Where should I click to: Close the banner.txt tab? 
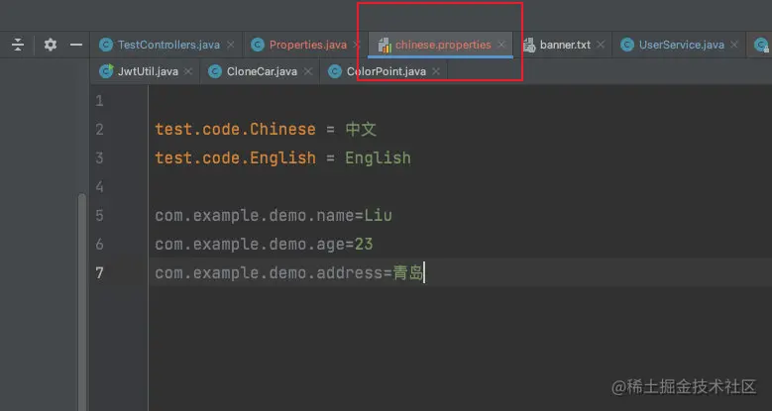pyautogui.click(x=601, y=45)
